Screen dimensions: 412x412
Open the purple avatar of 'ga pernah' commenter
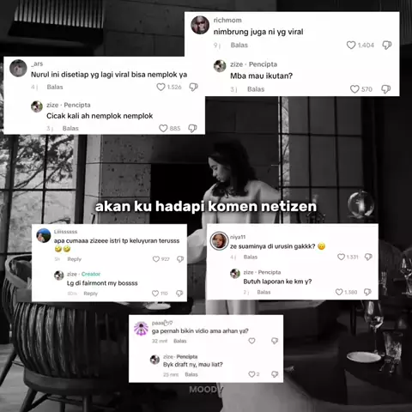click(141, 329)
